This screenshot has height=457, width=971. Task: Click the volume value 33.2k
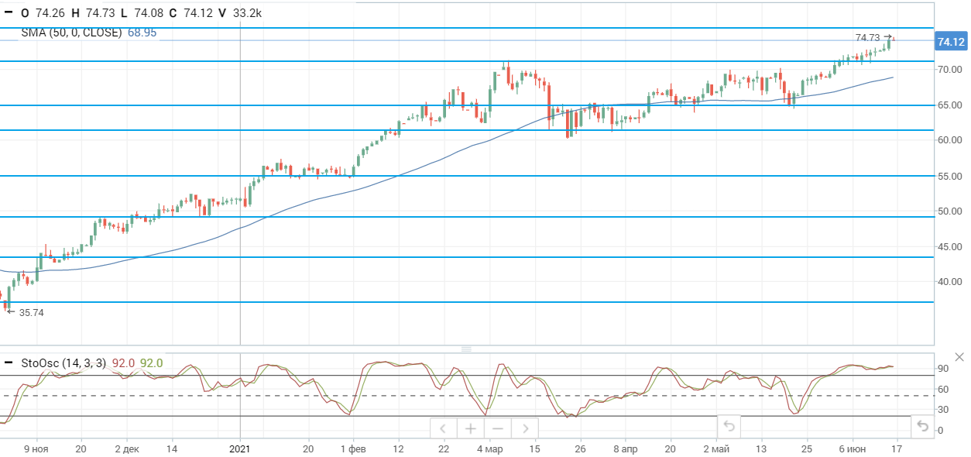[246, 12]
